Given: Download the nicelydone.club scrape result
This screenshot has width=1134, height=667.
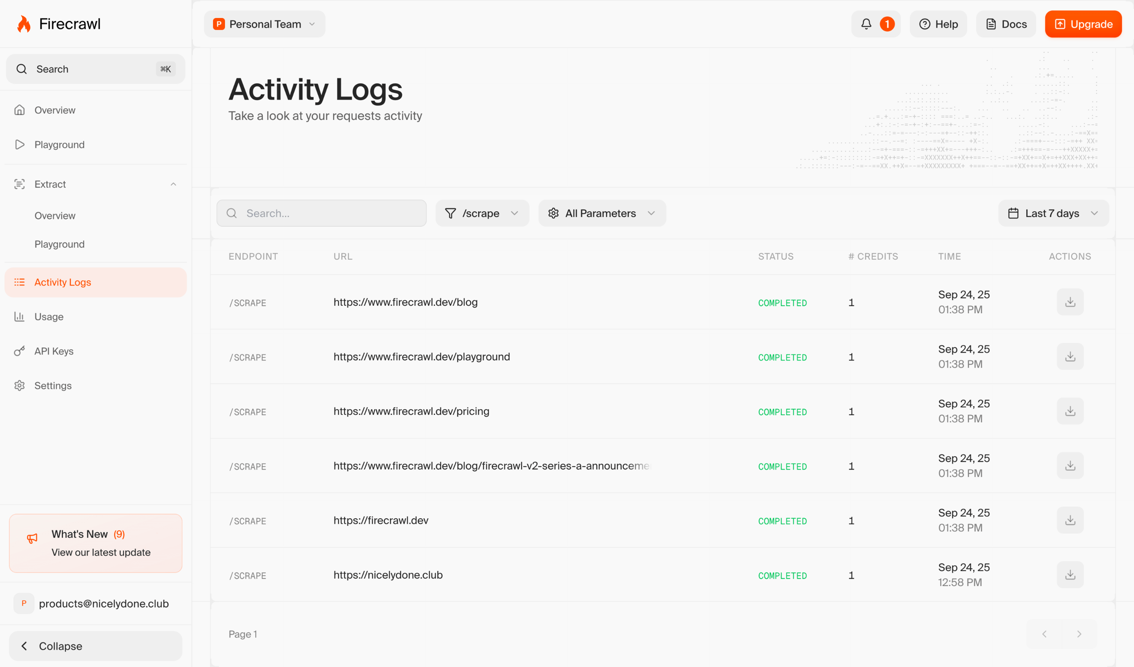Looking at the screenshot, I should tap(1070, 575).
